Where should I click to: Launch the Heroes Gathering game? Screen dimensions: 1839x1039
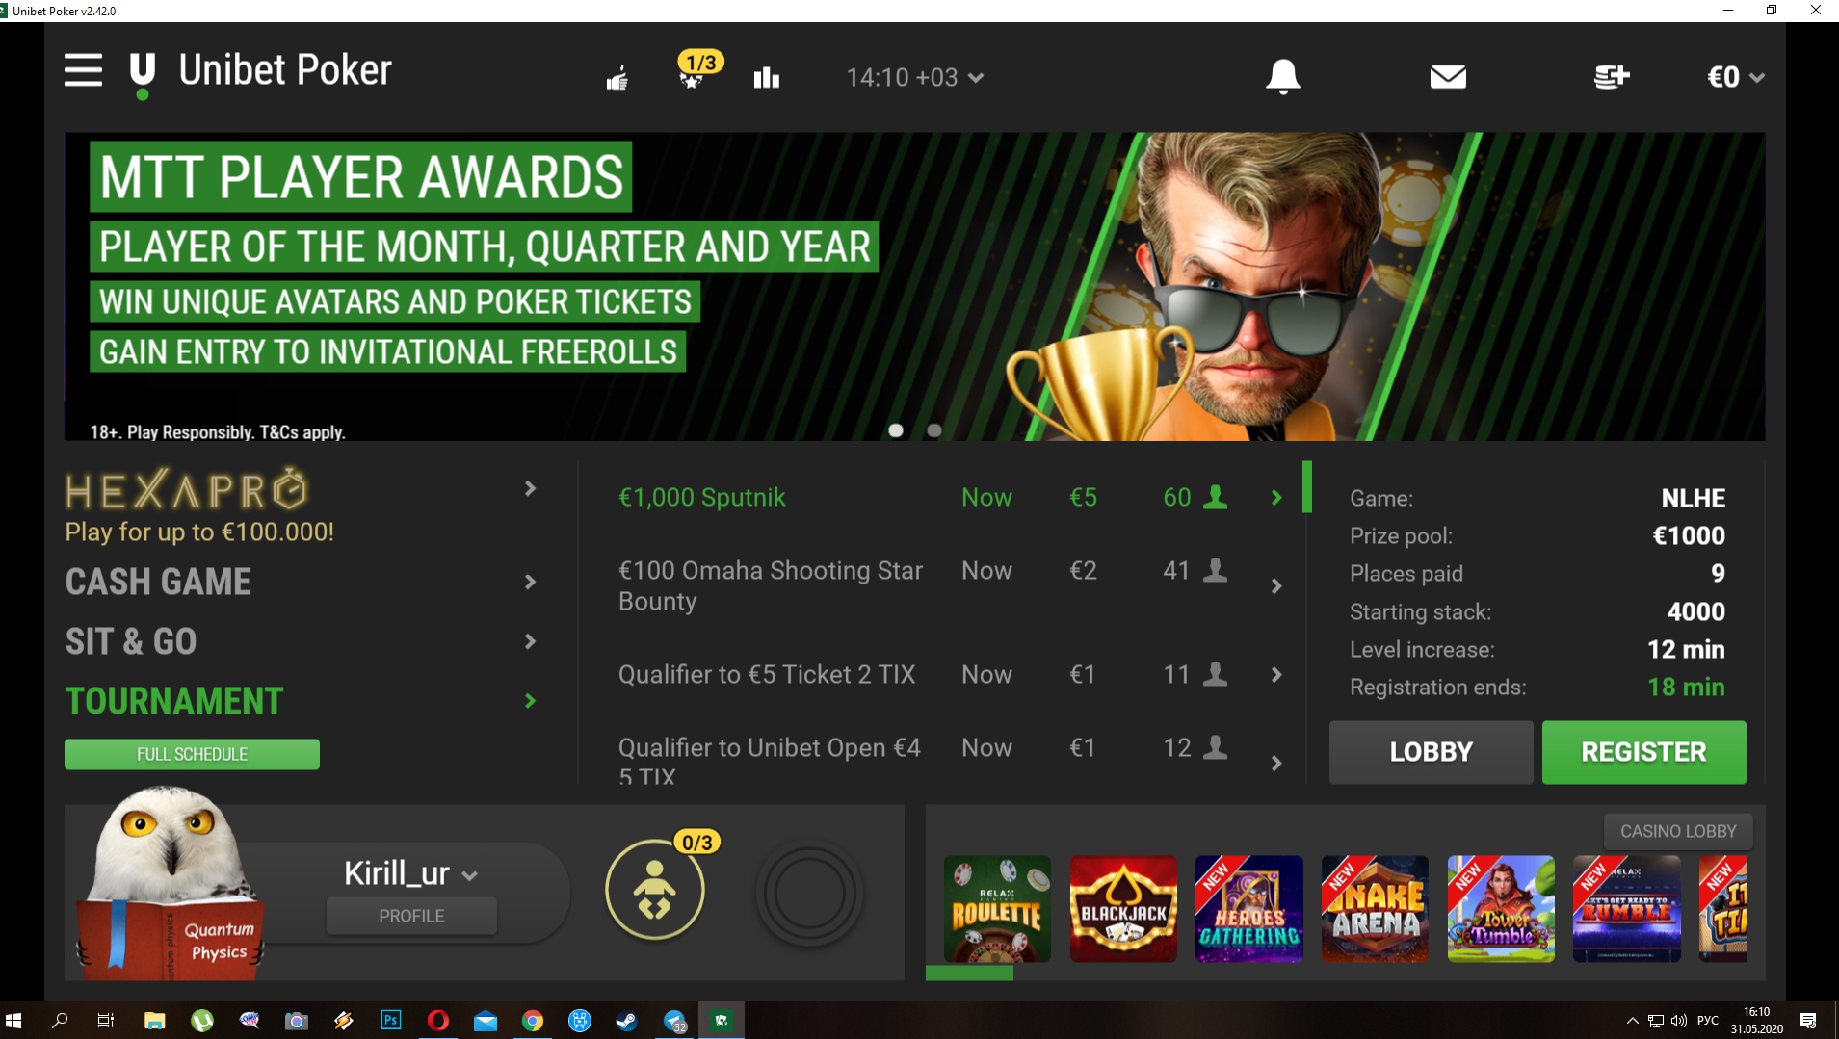coord(1248,908)
